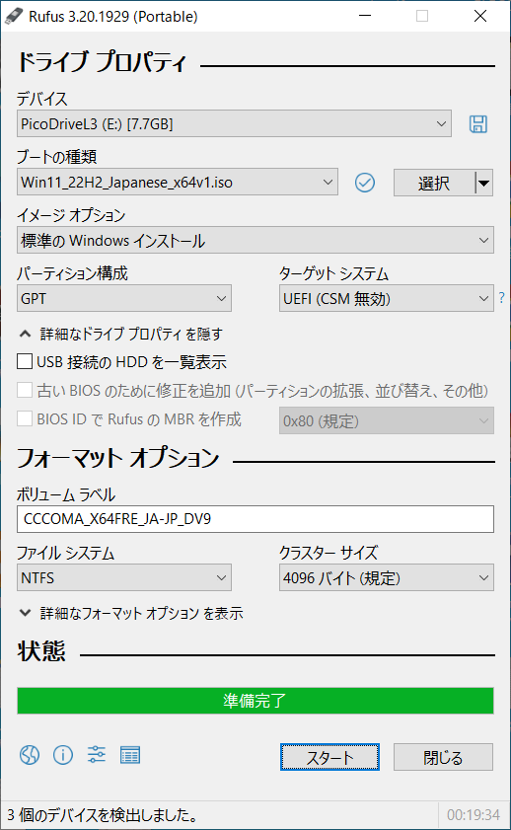Expand 詳細なフォーマット オプション を表示 section
Screen dimensions: 511x830
(x=130, y=614)
